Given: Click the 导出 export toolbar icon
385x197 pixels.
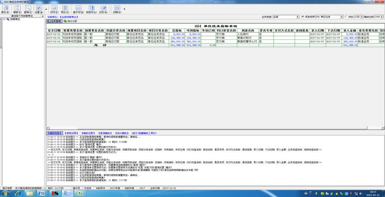Looking at the screenshot, I should pyautogui.click(x=65, y=10).
